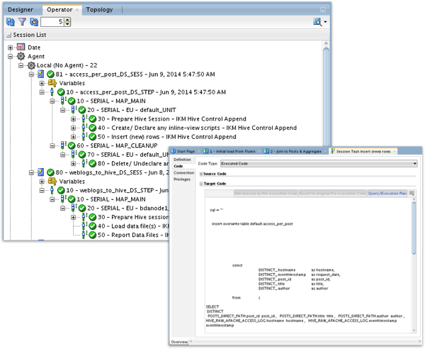Collapse the Agent tree node

click(x=11, y=57)
